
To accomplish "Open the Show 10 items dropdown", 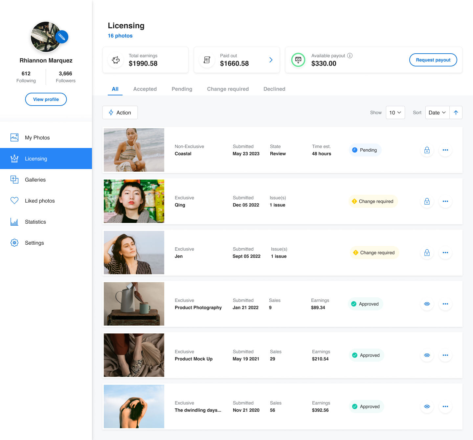I will click(395, 112).
